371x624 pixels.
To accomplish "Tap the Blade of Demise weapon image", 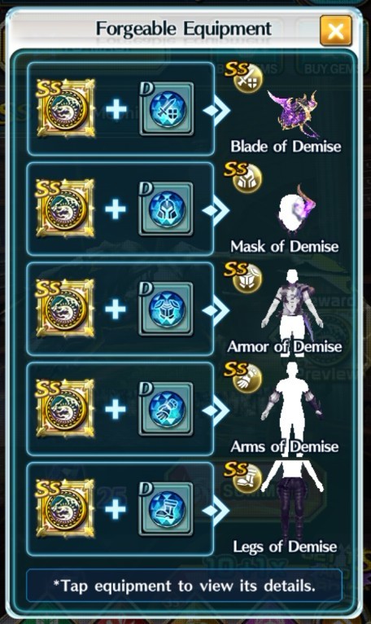I will tap(293, 113).
